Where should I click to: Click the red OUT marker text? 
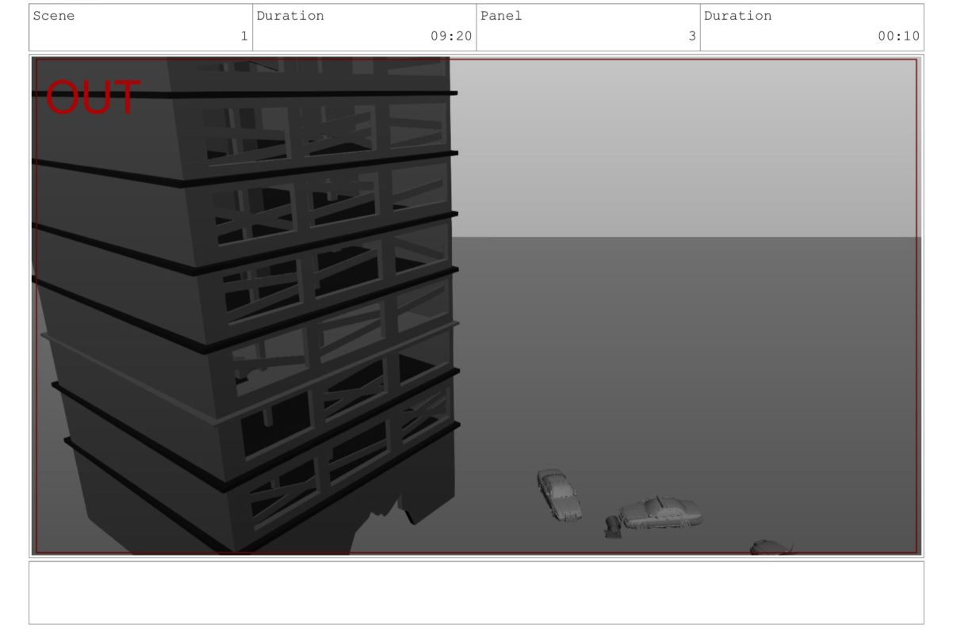pyautogui.click(x=94, y=98)
